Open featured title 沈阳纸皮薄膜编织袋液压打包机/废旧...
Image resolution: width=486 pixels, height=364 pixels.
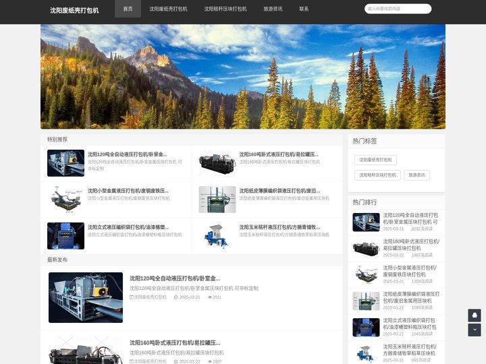(279, 191)
